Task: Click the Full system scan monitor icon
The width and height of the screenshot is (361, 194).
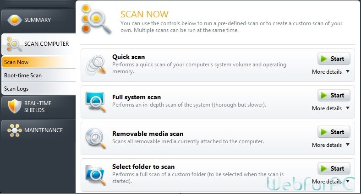Action: tap(96, 102)
